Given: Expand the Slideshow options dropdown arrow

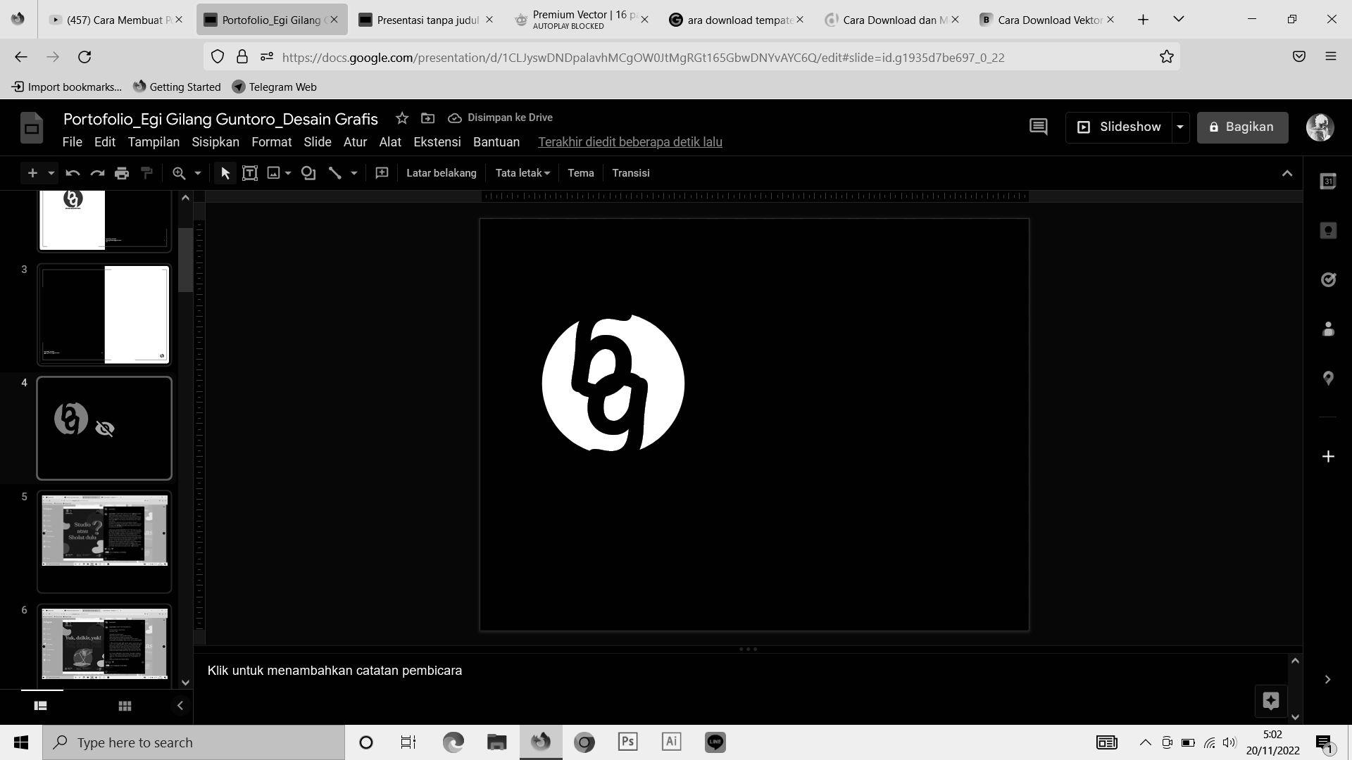Looking at the screenshot, I should 1179,127.
